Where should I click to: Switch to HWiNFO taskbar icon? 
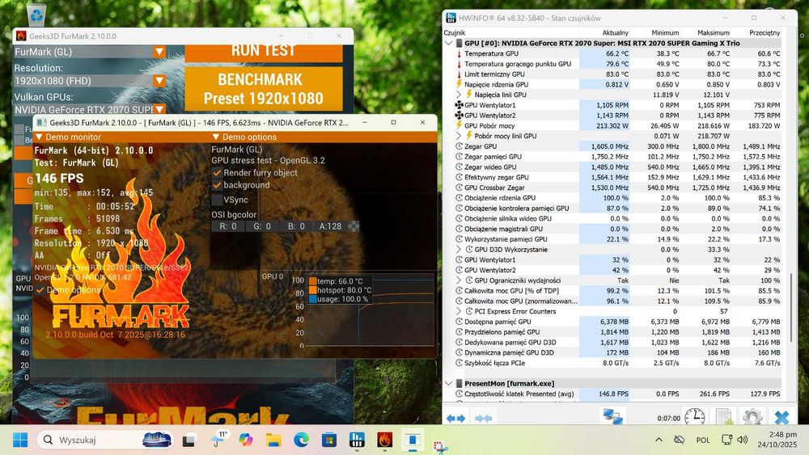(357, 440)
